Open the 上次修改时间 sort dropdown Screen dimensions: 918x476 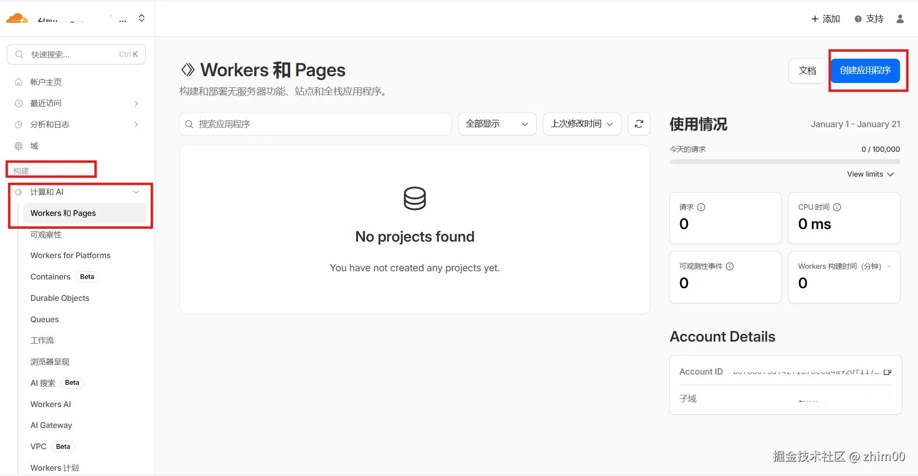[x=582, y=124]
